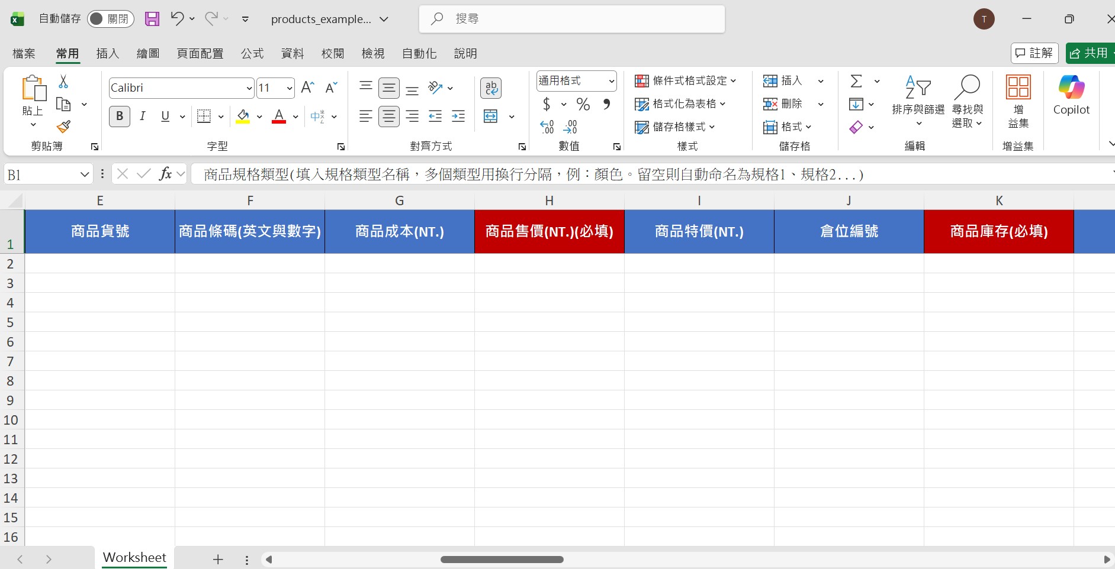
Task: Open the Copilot icon
Action: pyautogui.click(x=1071, y=95)
